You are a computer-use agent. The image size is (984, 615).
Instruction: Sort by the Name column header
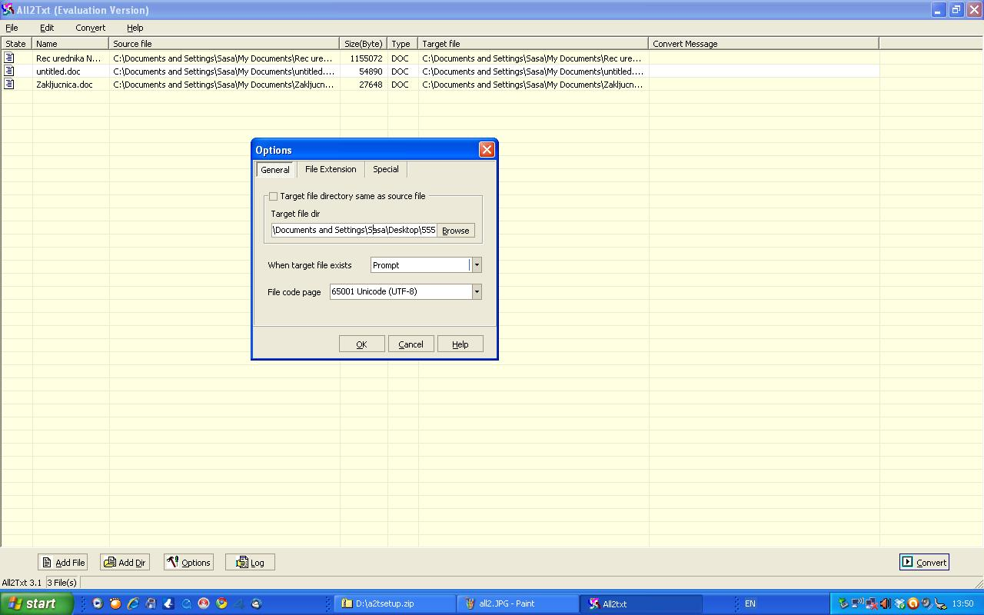point(71,44)
